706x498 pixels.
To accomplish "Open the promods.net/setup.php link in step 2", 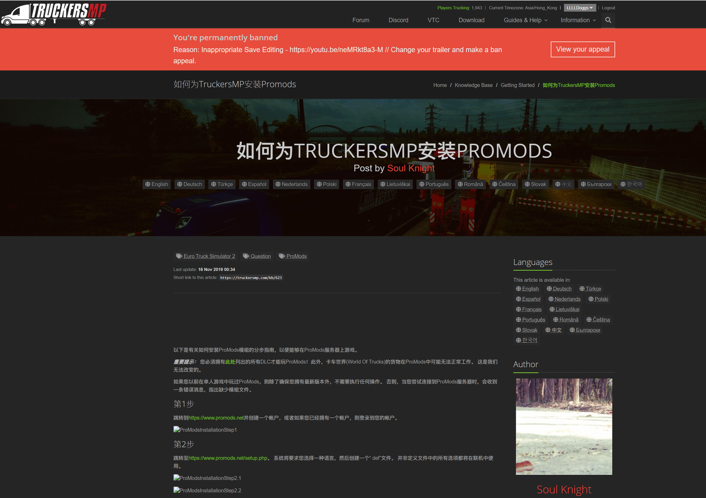I will coord(228,458).
